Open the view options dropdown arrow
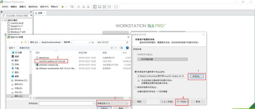Image resolution: width=255 pixels, height=109 pixels. pos(116,48)
